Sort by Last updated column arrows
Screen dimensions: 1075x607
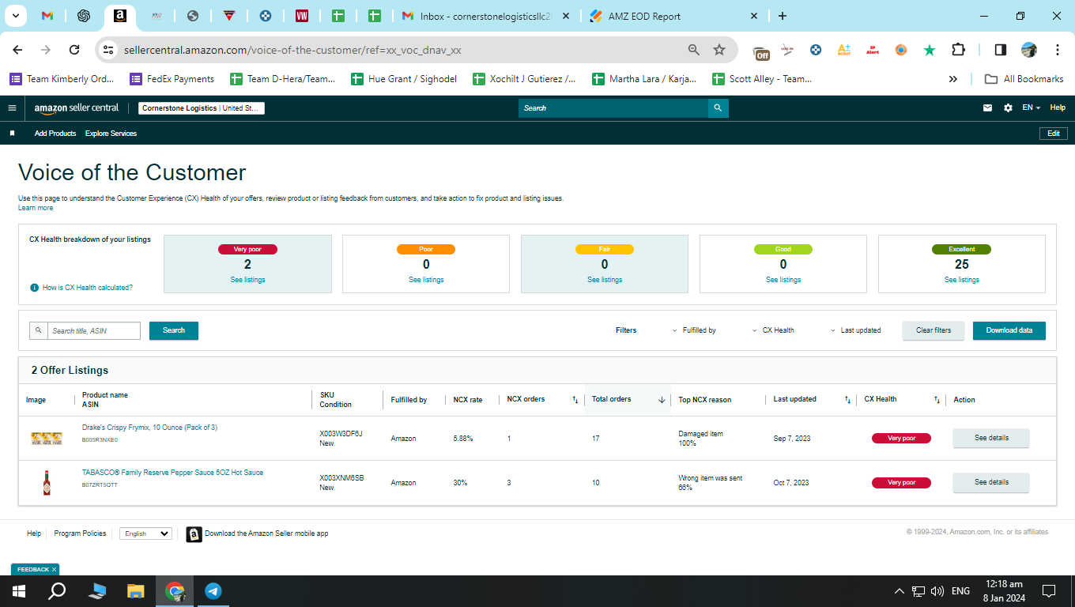point(847,400)
